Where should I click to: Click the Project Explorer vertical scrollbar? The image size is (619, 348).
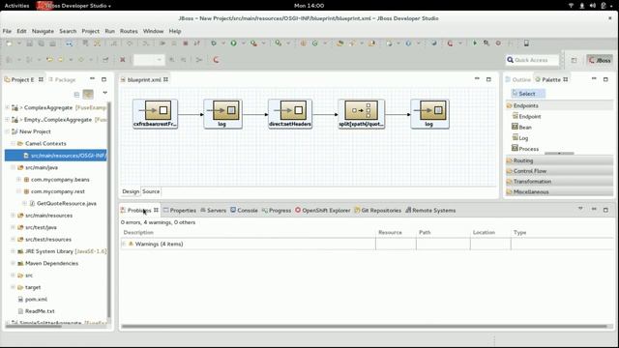pos(109,210)
